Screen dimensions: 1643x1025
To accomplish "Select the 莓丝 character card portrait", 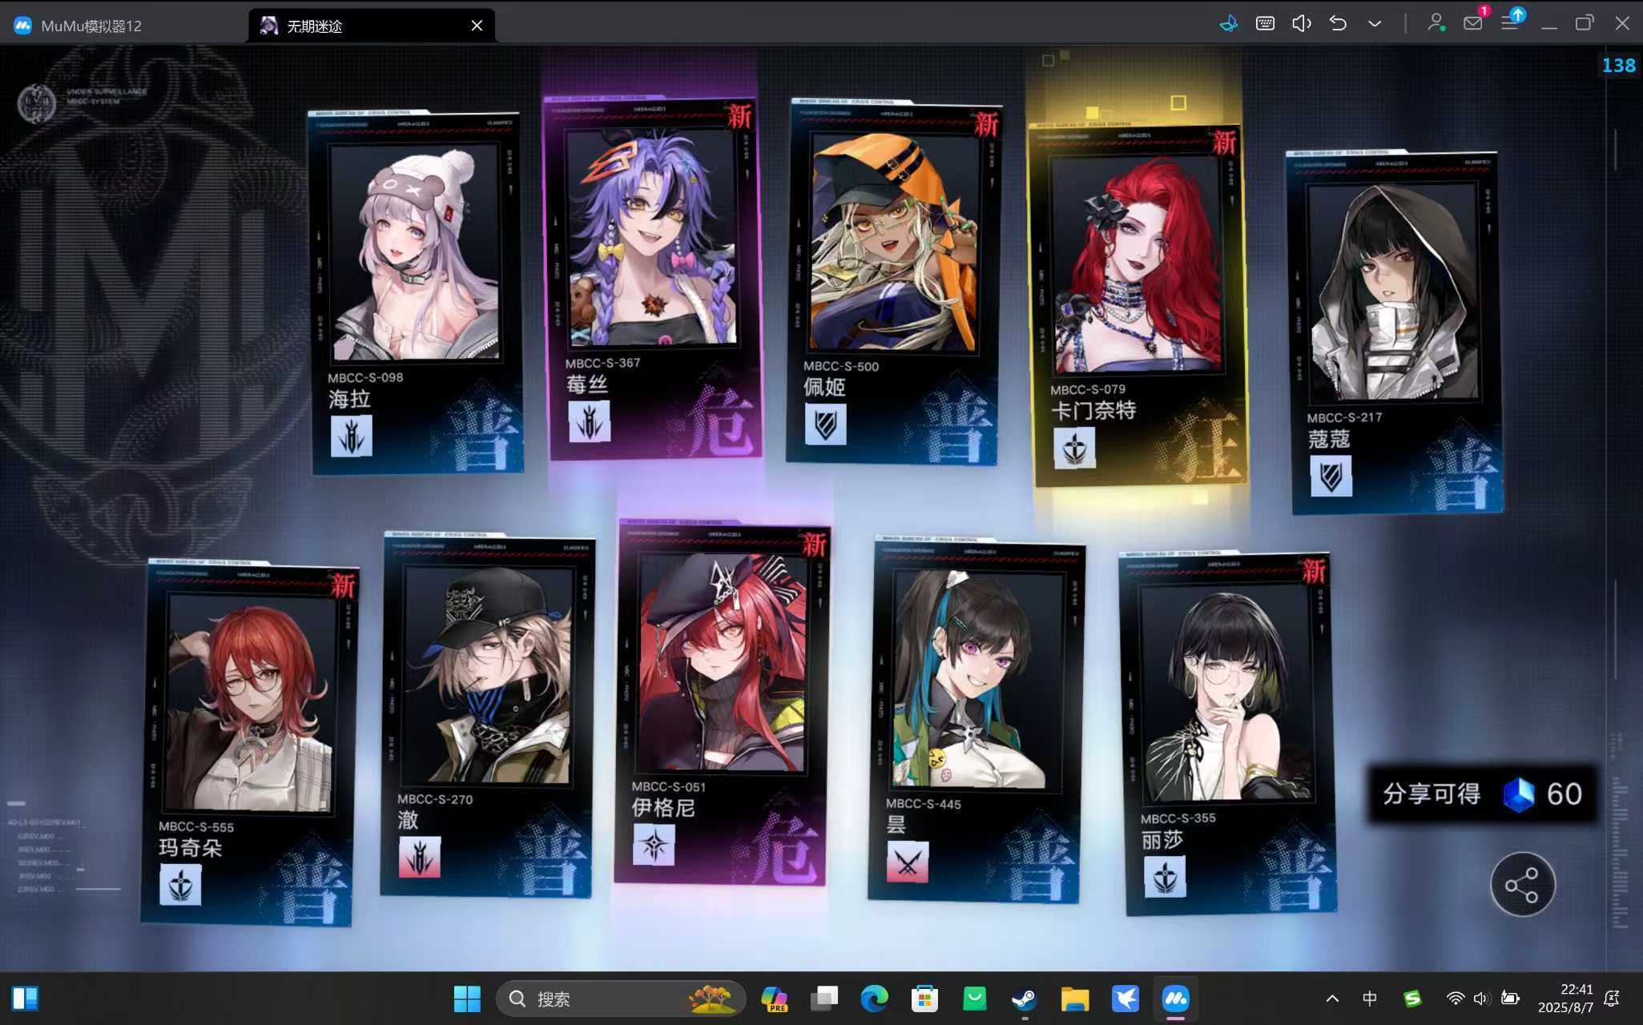I will coord(651,239).
